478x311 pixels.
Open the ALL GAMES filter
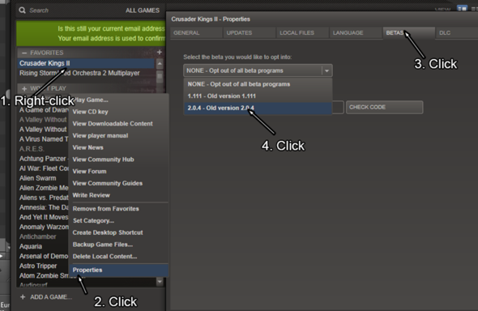(143, 11)
